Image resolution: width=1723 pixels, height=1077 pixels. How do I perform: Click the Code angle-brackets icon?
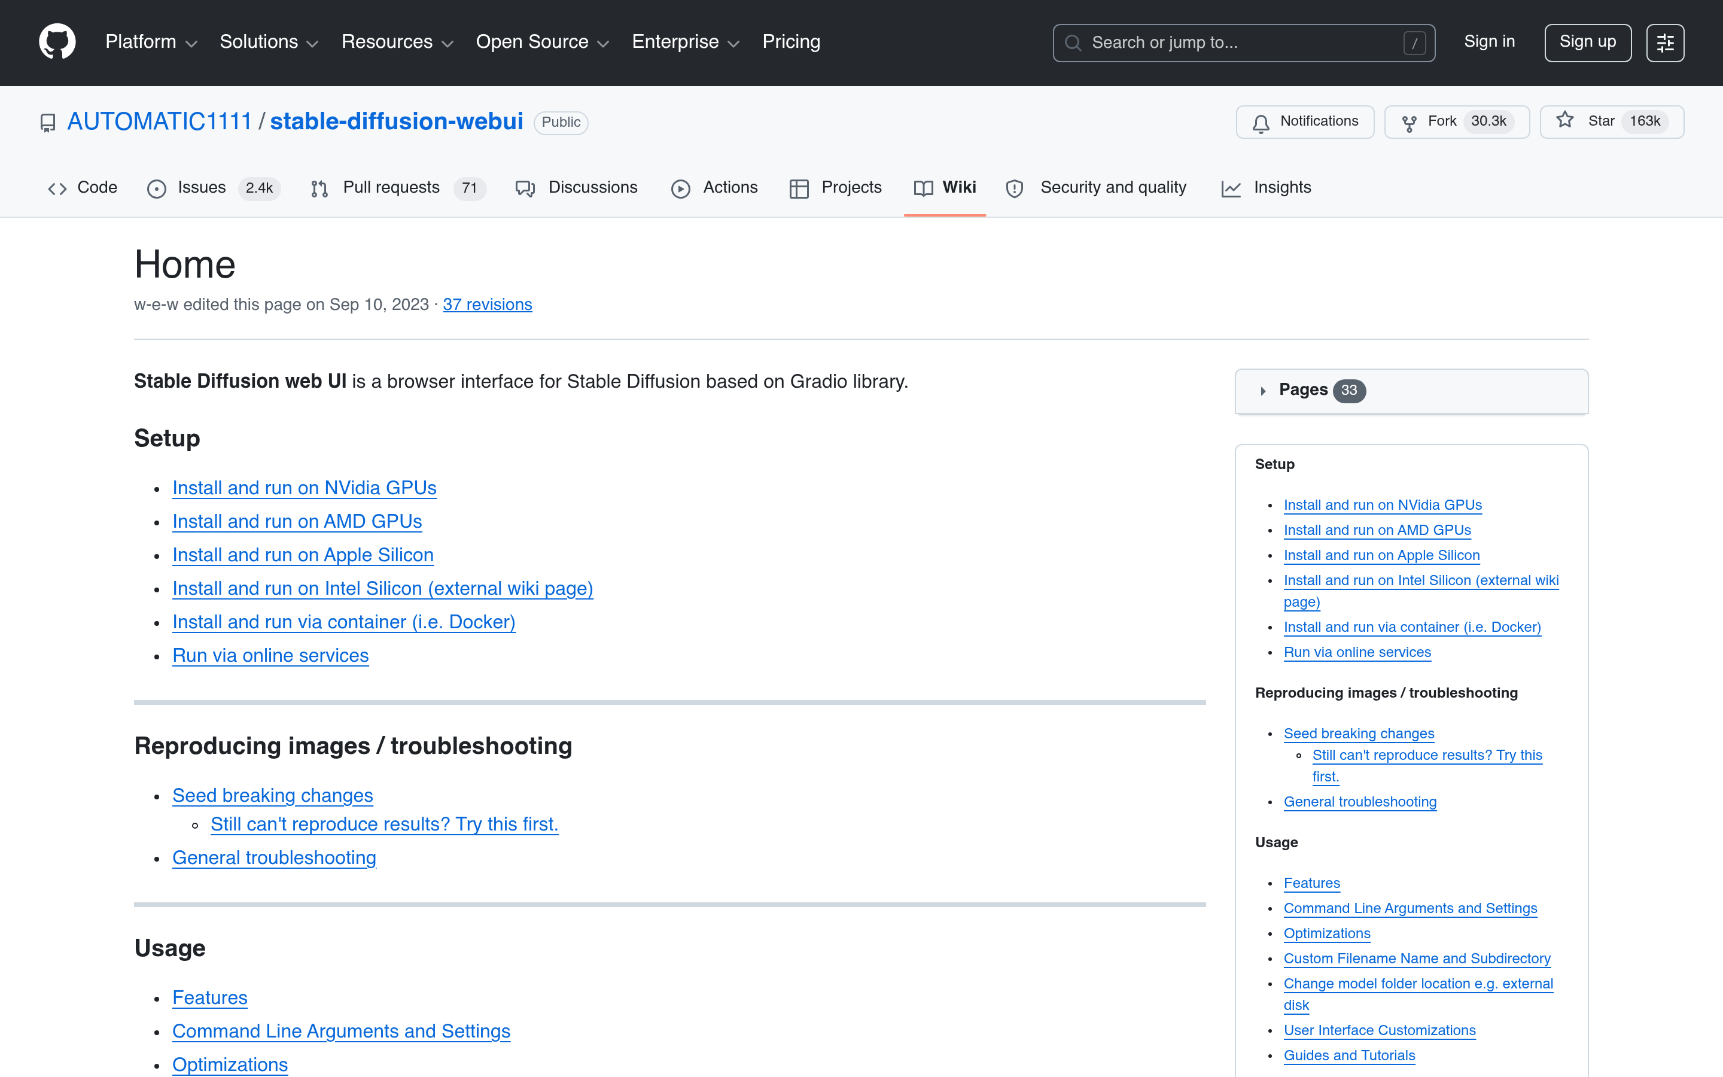coord(57,188)
